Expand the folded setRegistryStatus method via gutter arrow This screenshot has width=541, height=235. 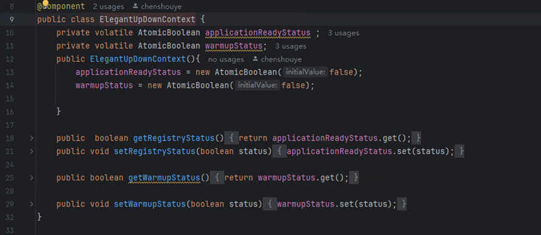31,151
